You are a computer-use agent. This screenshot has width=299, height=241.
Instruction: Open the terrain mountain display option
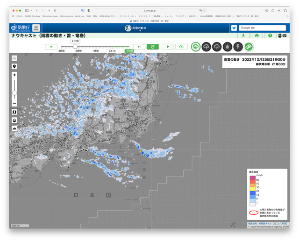[14, 128]
